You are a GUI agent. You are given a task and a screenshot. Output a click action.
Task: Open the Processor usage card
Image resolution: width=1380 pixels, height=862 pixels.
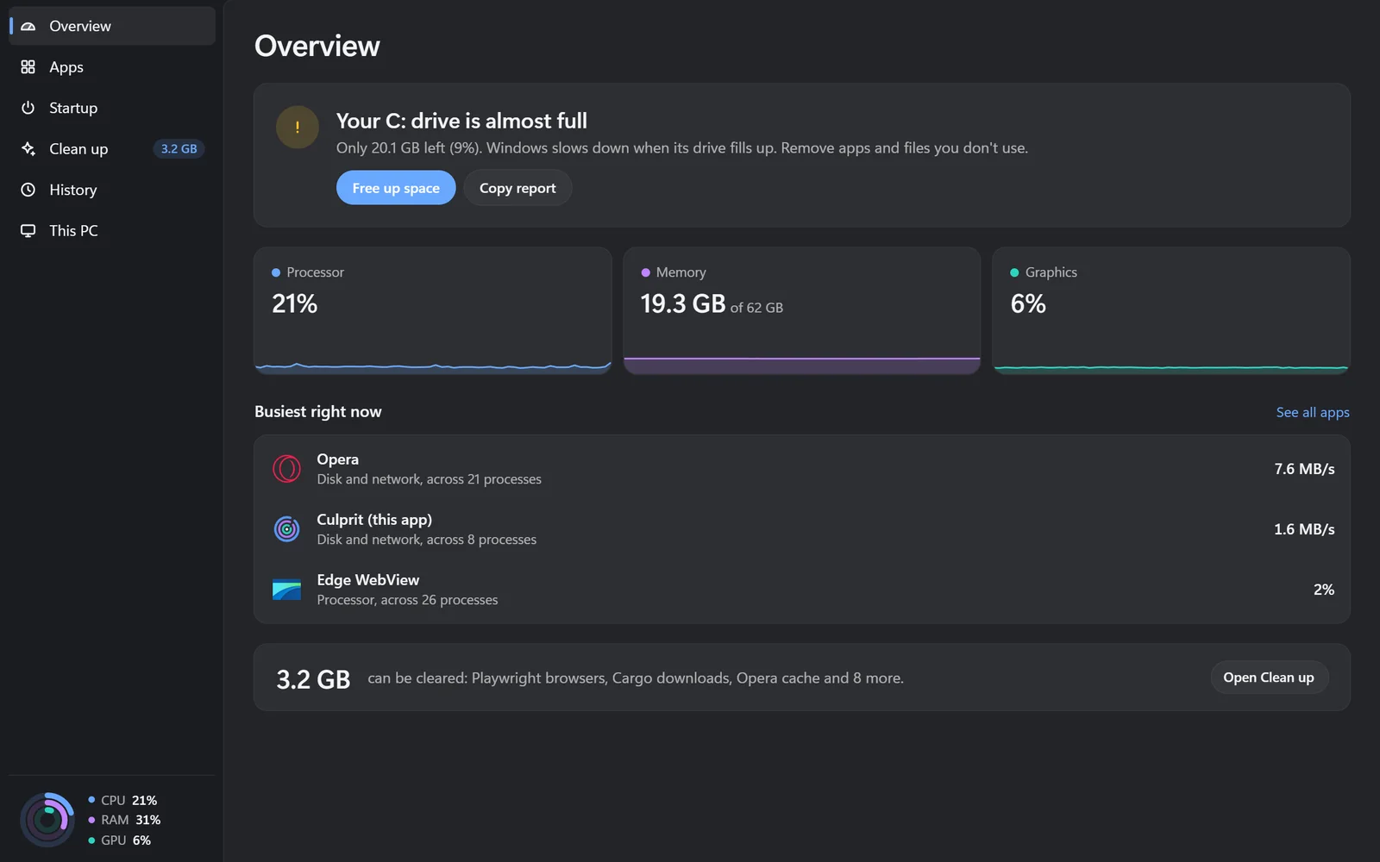[433, 310]
